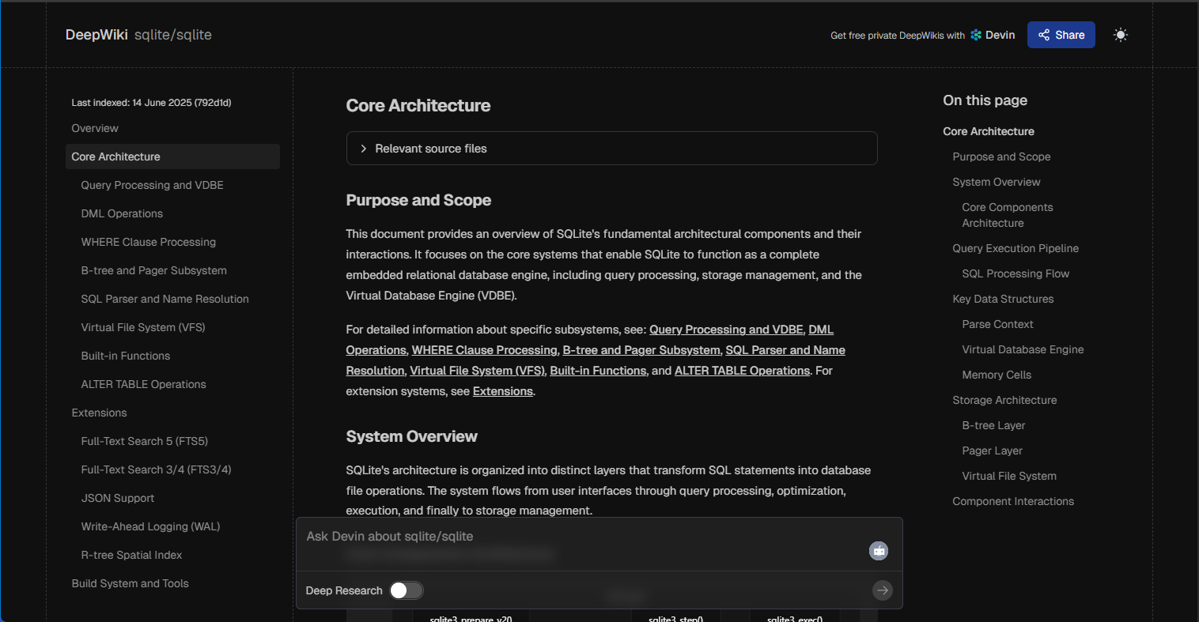
Task: Follow Virtual File System (VFS) article link
Action: (477, 371)
